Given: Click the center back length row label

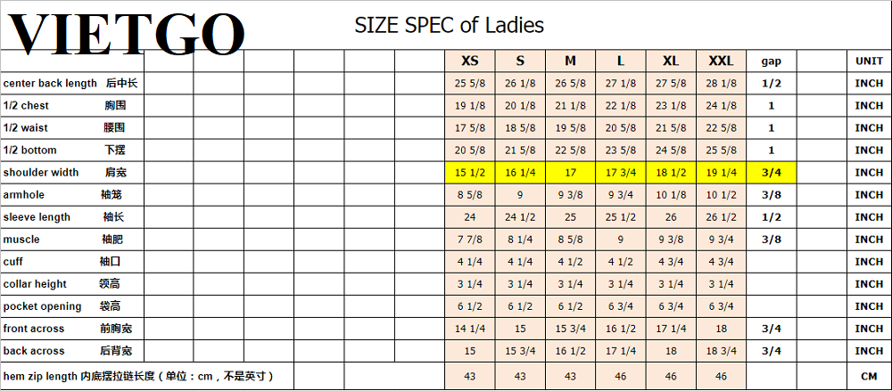Looking at the screenshot, I should pos(50,84).
